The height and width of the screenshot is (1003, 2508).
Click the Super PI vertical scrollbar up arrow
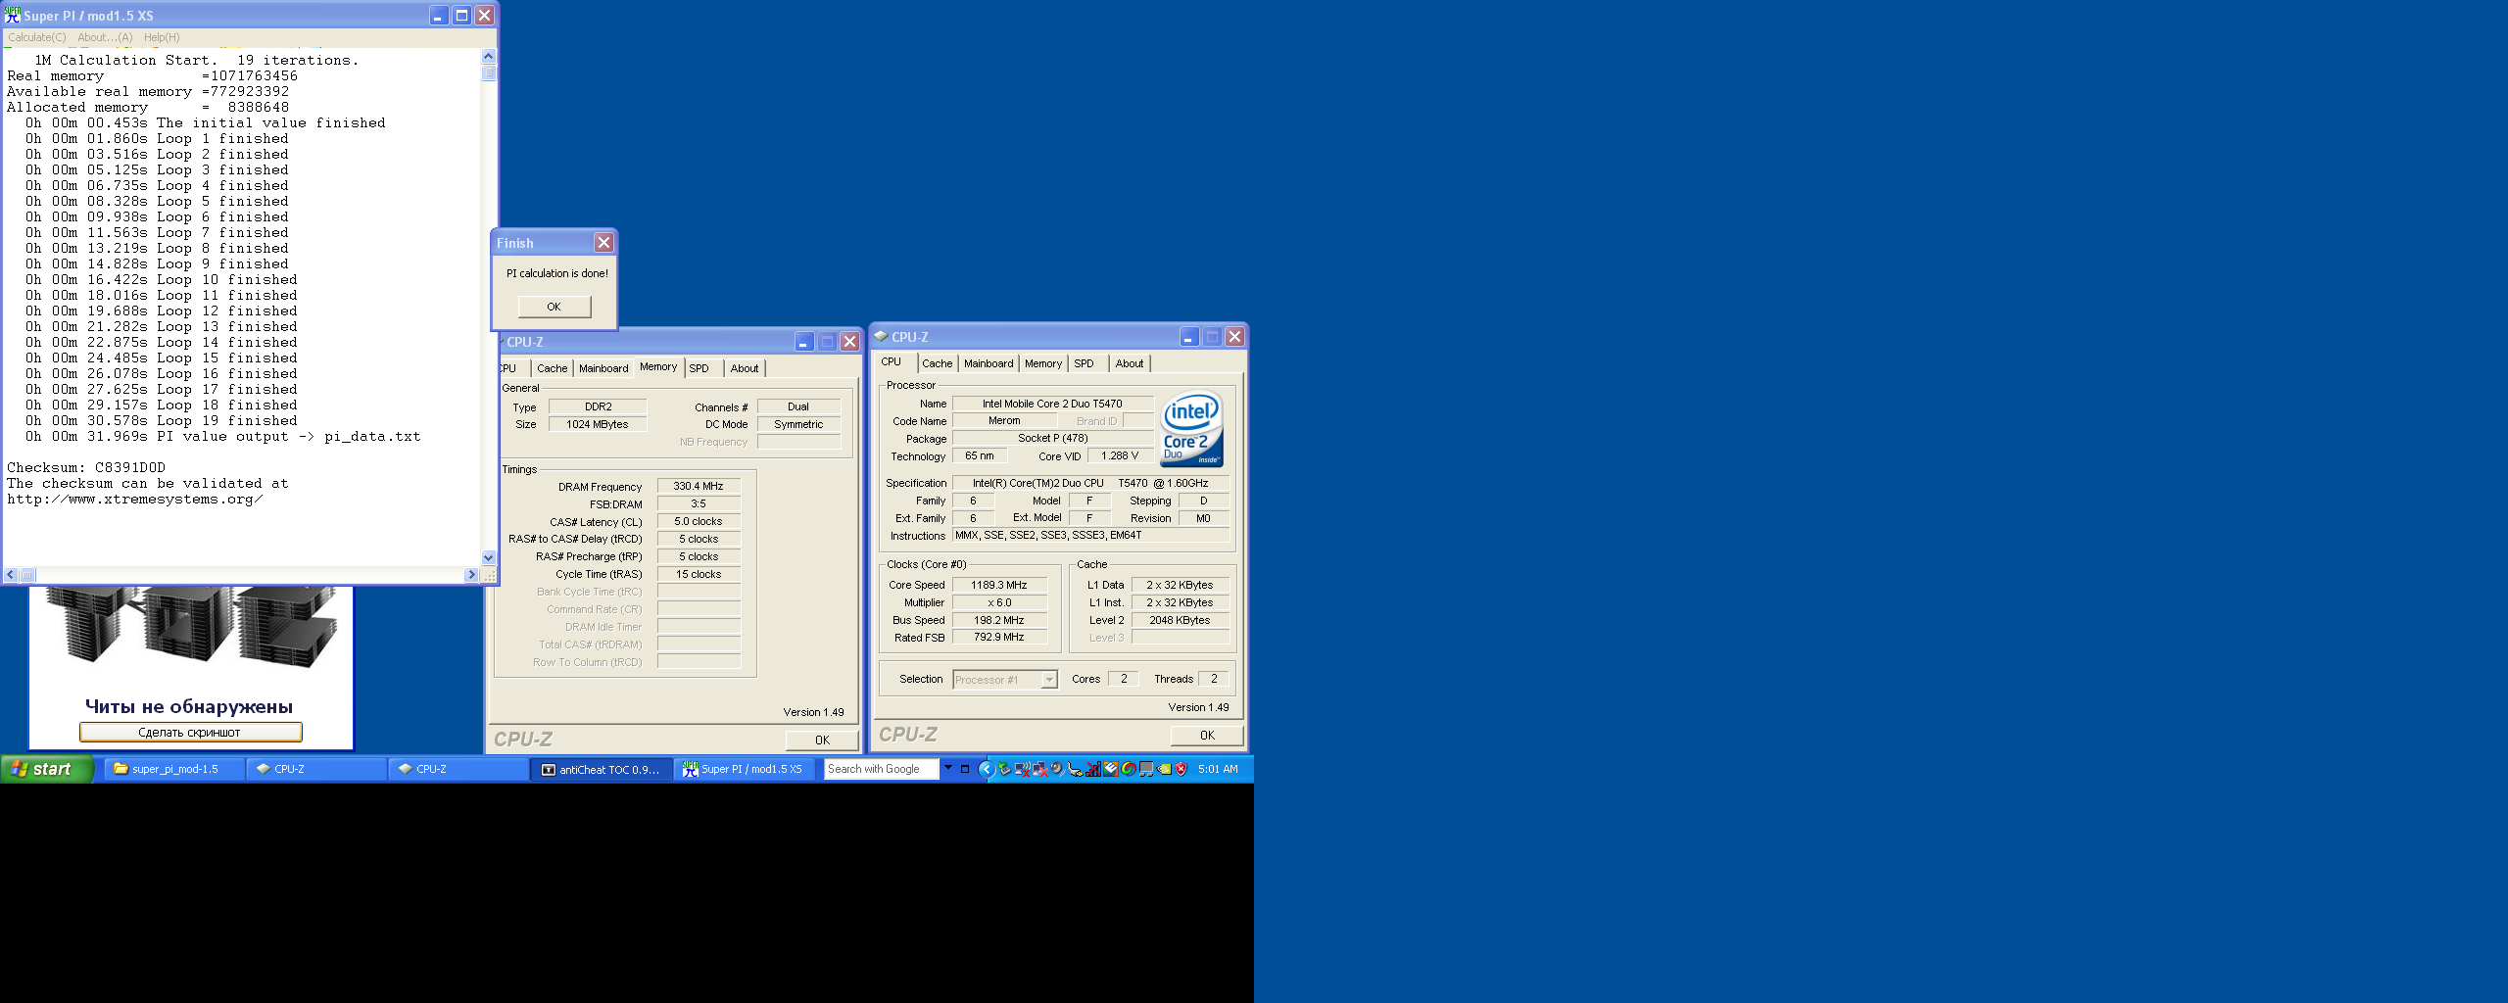coord(489,56)
